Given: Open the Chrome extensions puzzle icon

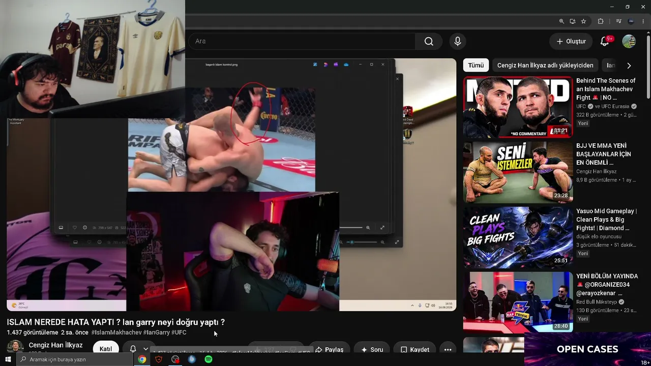Looking at the screenshot, I should point(601,21).
